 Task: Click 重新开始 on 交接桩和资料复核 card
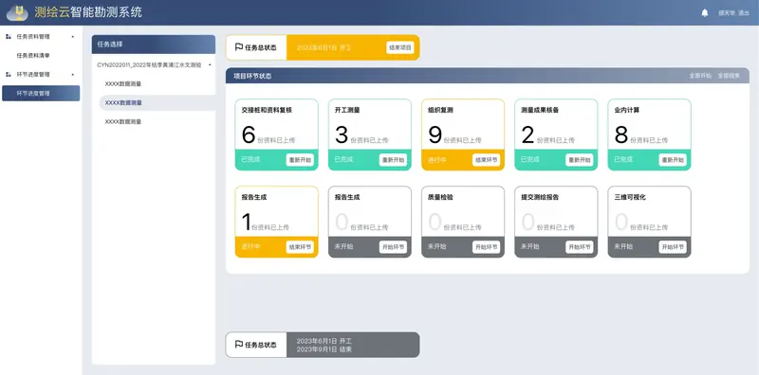click(x=300, y=160)
